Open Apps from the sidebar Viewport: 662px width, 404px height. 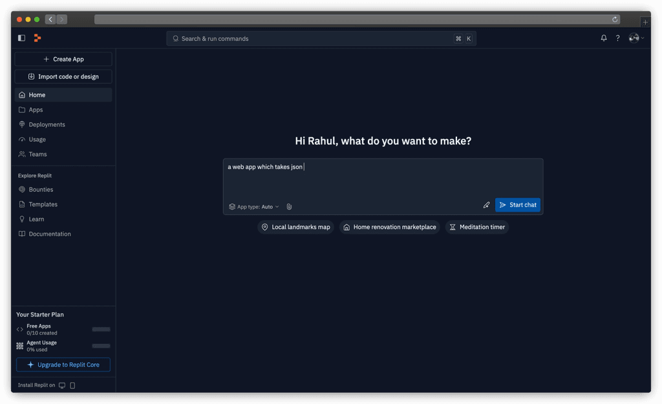point(21,109)
